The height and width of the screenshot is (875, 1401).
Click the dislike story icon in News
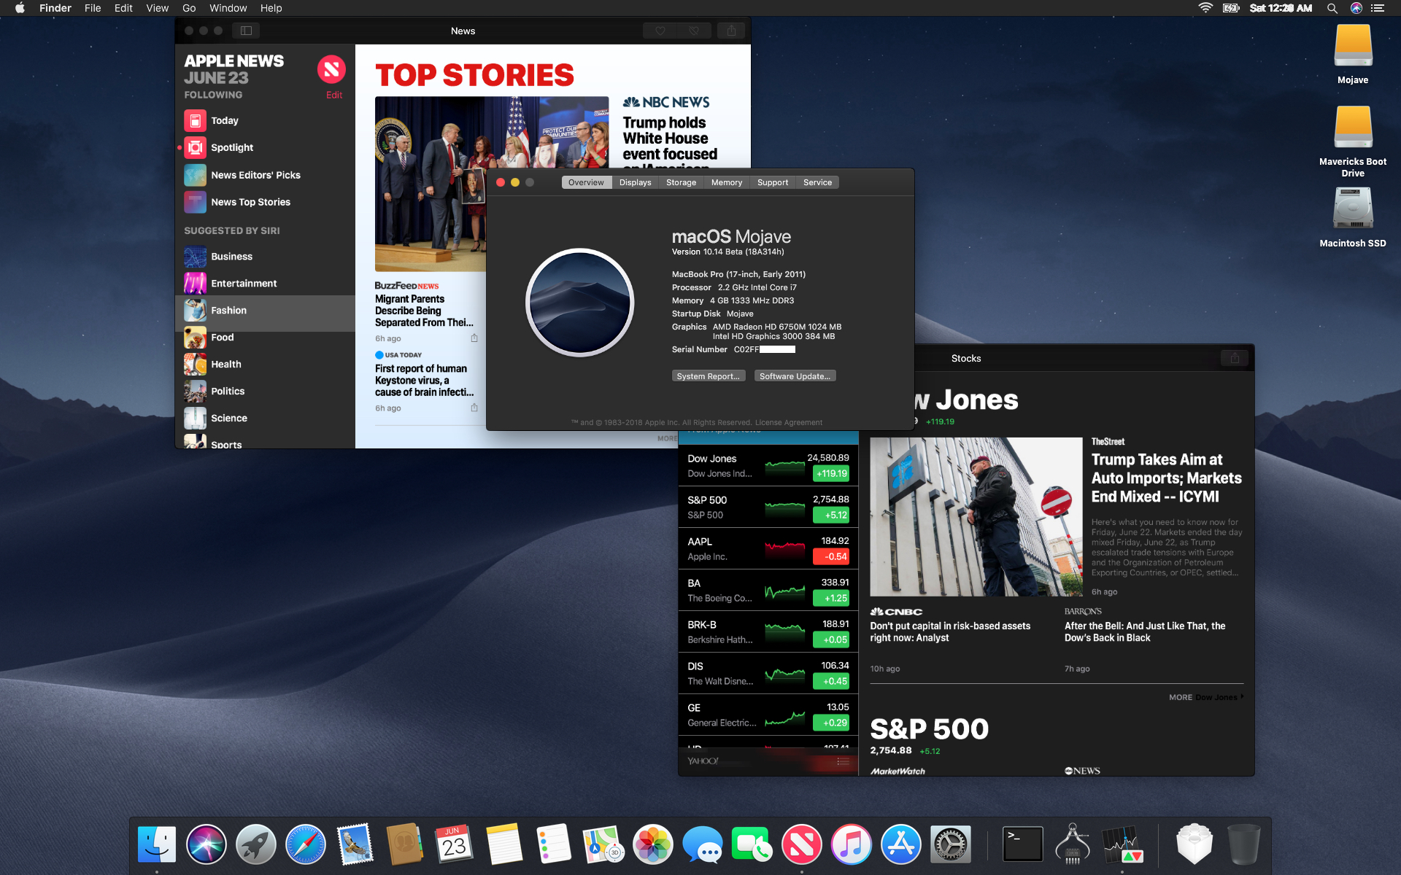[694, 31]
